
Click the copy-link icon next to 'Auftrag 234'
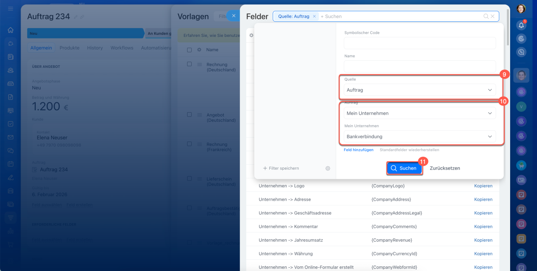[x=82, y=17]
